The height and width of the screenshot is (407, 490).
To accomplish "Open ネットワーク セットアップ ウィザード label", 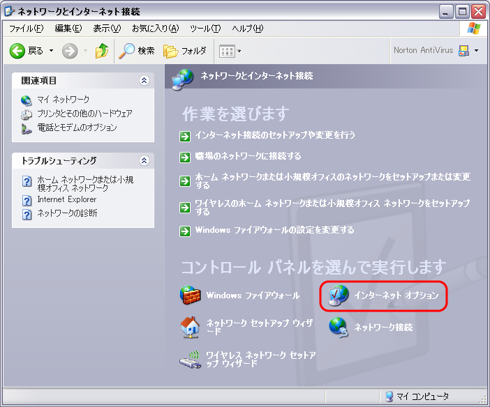I will [x=260, y=326].
